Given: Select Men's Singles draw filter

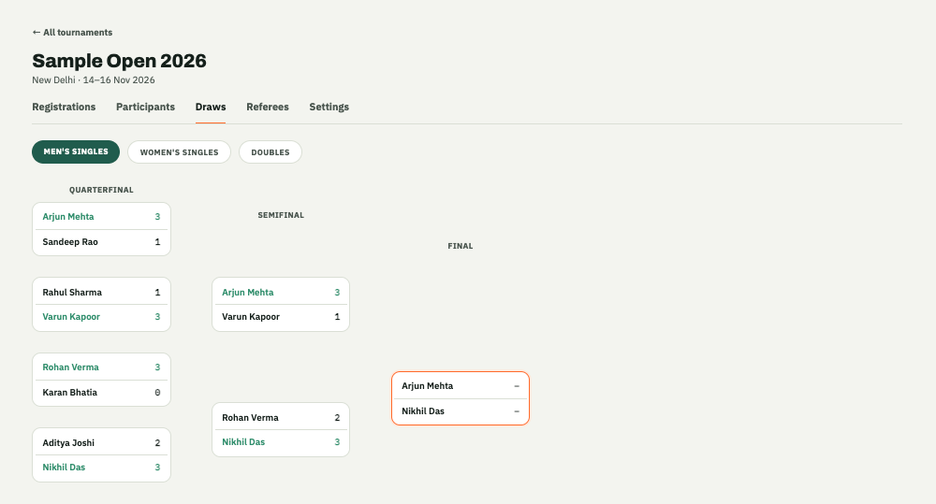Looking at the screenshot, I should tap(76, 151).
